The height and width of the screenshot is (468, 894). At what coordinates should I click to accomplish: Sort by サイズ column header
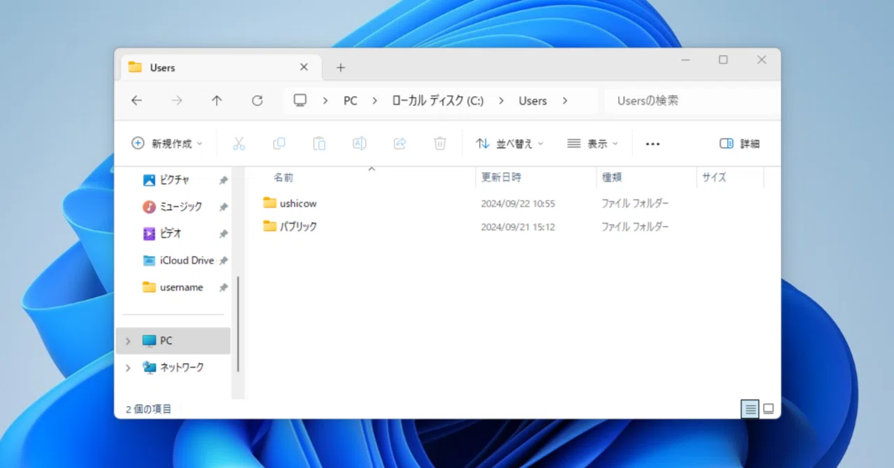click(715, 178)
